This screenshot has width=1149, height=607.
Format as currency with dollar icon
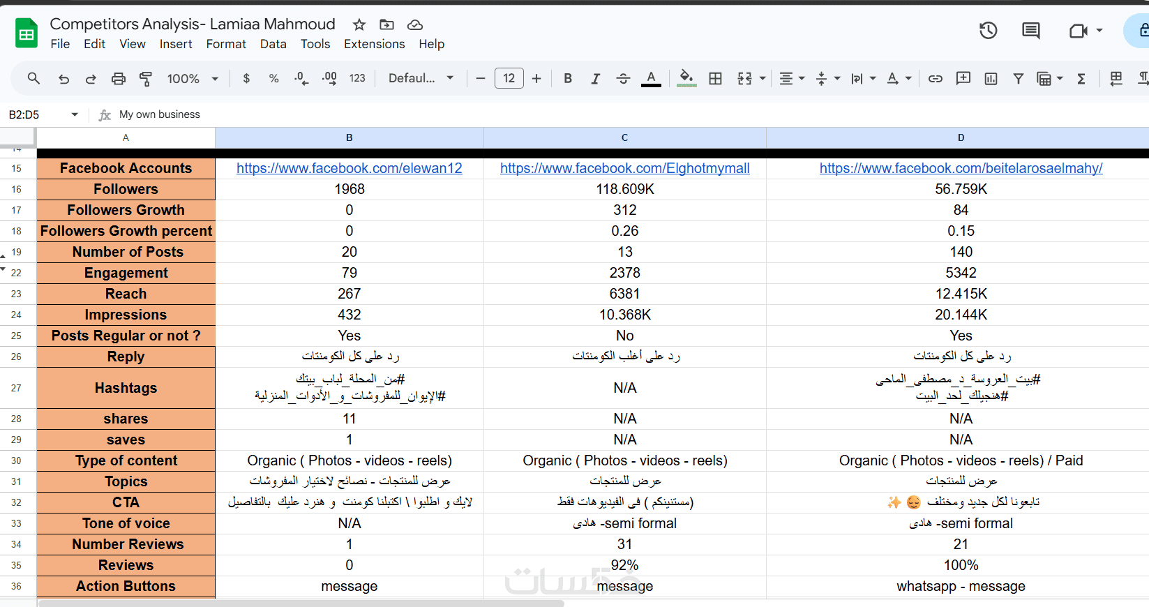(x=246, y=79)
